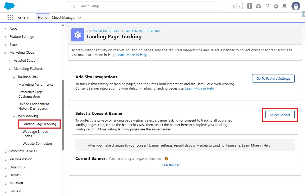Screen dimensions: 305x196
Task: Open the Object Manager tab dropdown chevron
Action: pyautogui.click(x=80, y=17)
